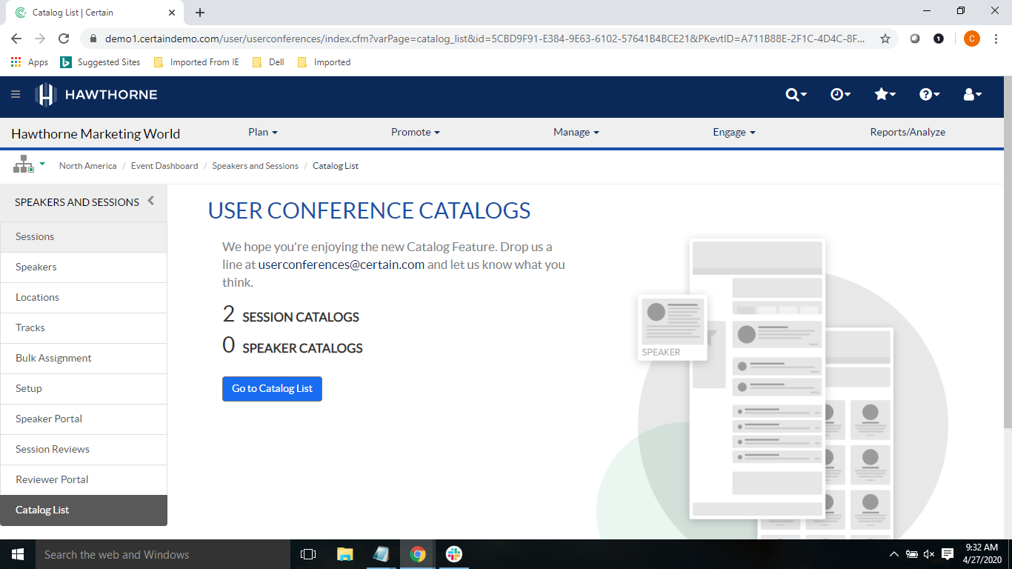The width and height of the screenshot is (1012, 569).
Task: Click the Hawthorne logo
Action: (x=96, y=95)
